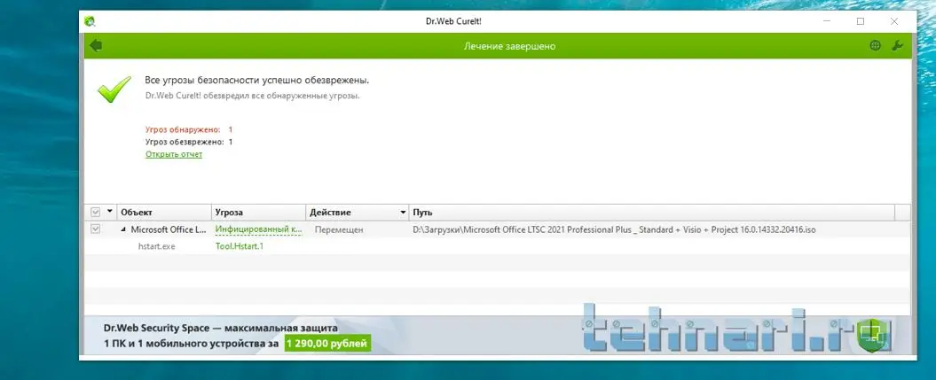Click the Dr.Web Security Space shield icon
This screenshot has height=380, width=936.
click(873, 337)
